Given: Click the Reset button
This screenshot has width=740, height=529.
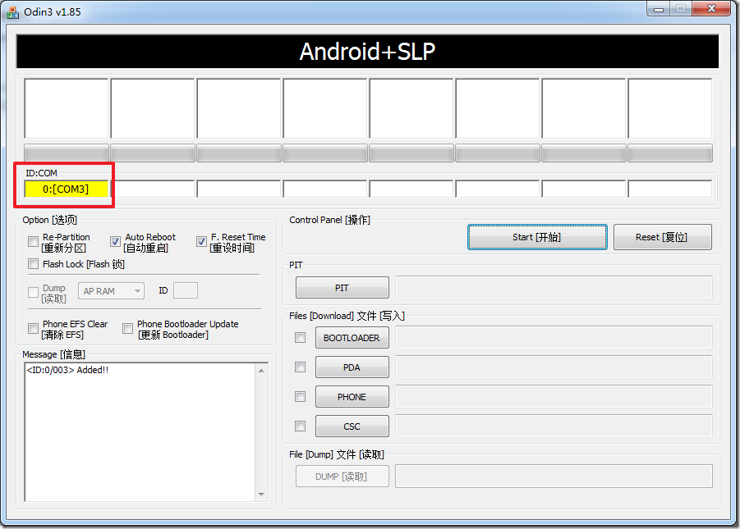Looking at the screenshot, I should (662, 237).
